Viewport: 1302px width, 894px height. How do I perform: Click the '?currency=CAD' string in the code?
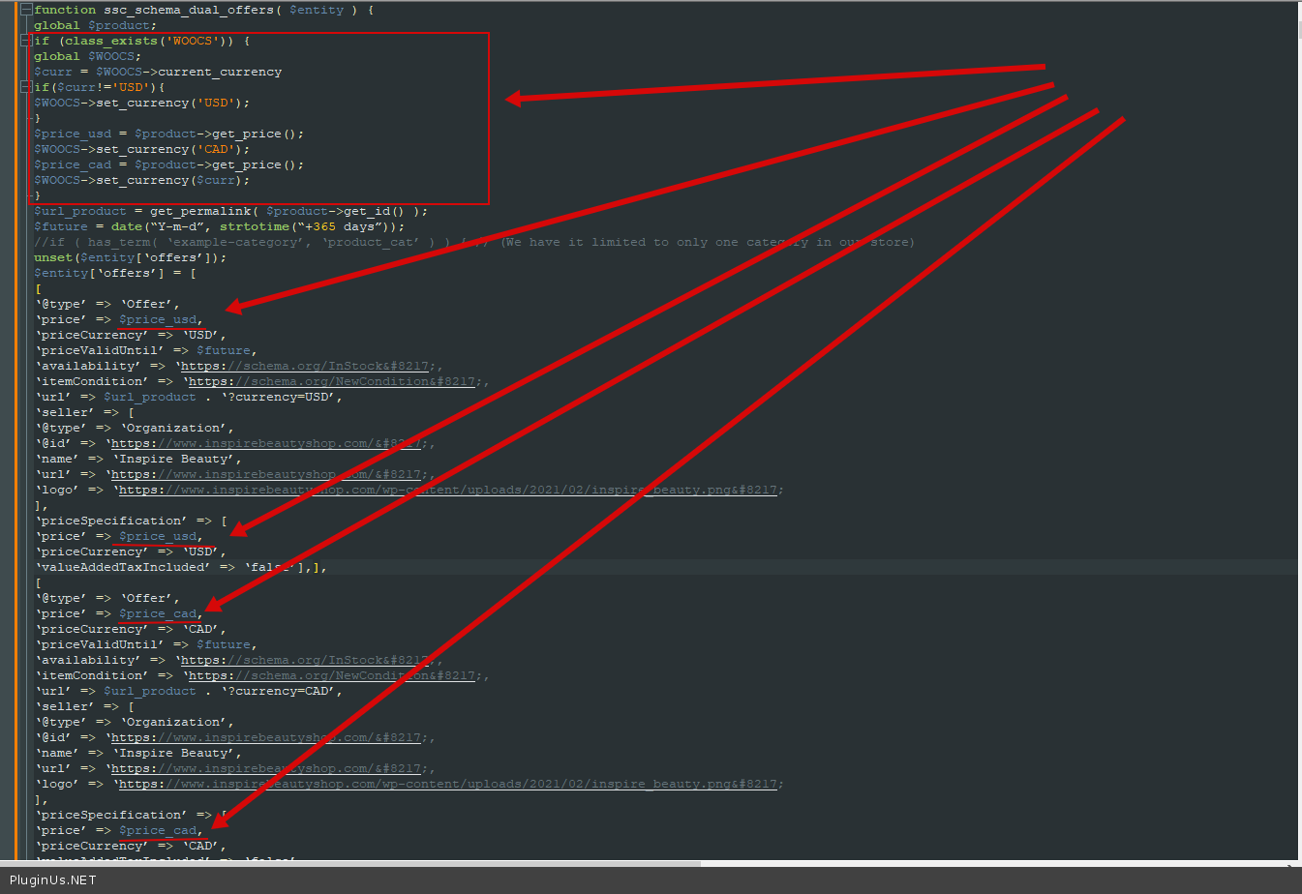[280, 691]
